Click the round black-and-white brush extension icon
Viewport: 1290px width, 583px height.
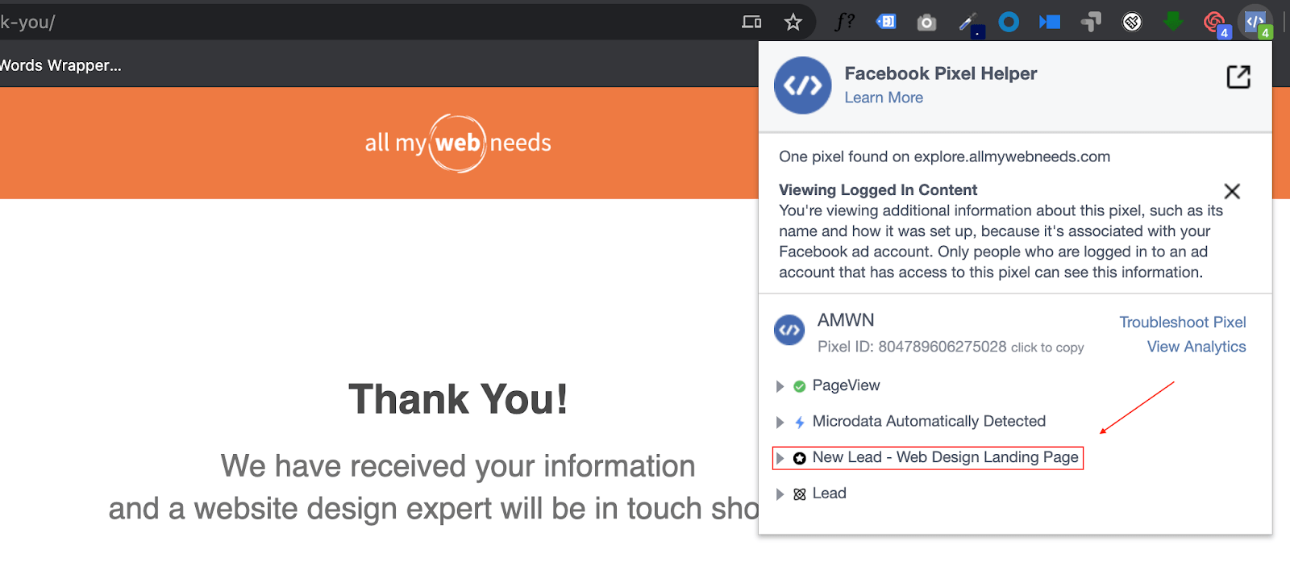click(1132, 22)
